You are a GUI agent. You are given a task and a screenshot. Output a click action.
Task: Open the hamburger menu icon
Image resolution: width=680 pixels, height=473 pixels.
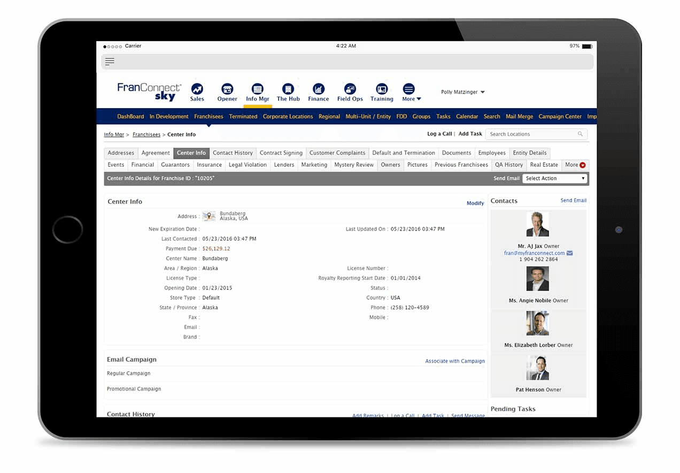[110, 62]
